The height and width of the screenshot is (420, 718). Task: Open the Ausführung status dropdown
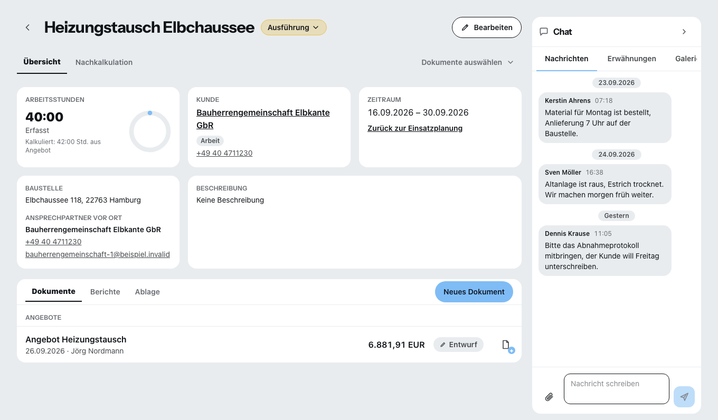[x=294, y=27]
